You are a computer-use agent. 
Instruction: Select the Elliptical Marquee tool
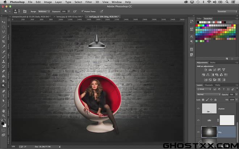coord(4,27)
